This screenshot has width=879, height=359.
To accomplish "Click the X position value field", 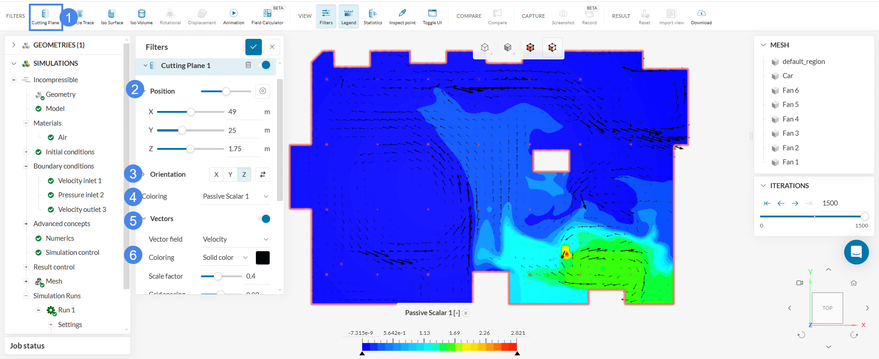I will (x=243, y=112).
